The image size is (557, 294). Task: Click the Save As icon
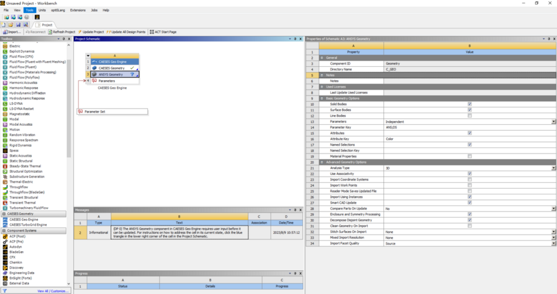pos(26,25)
